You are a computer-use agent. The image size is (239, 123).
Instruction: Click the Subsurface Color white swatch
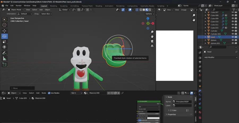[153, 118]
